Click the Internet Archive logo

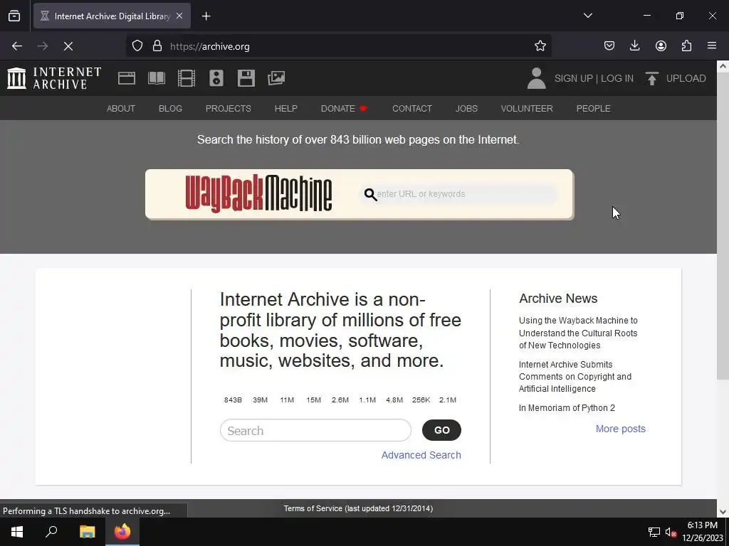point(54,78)
